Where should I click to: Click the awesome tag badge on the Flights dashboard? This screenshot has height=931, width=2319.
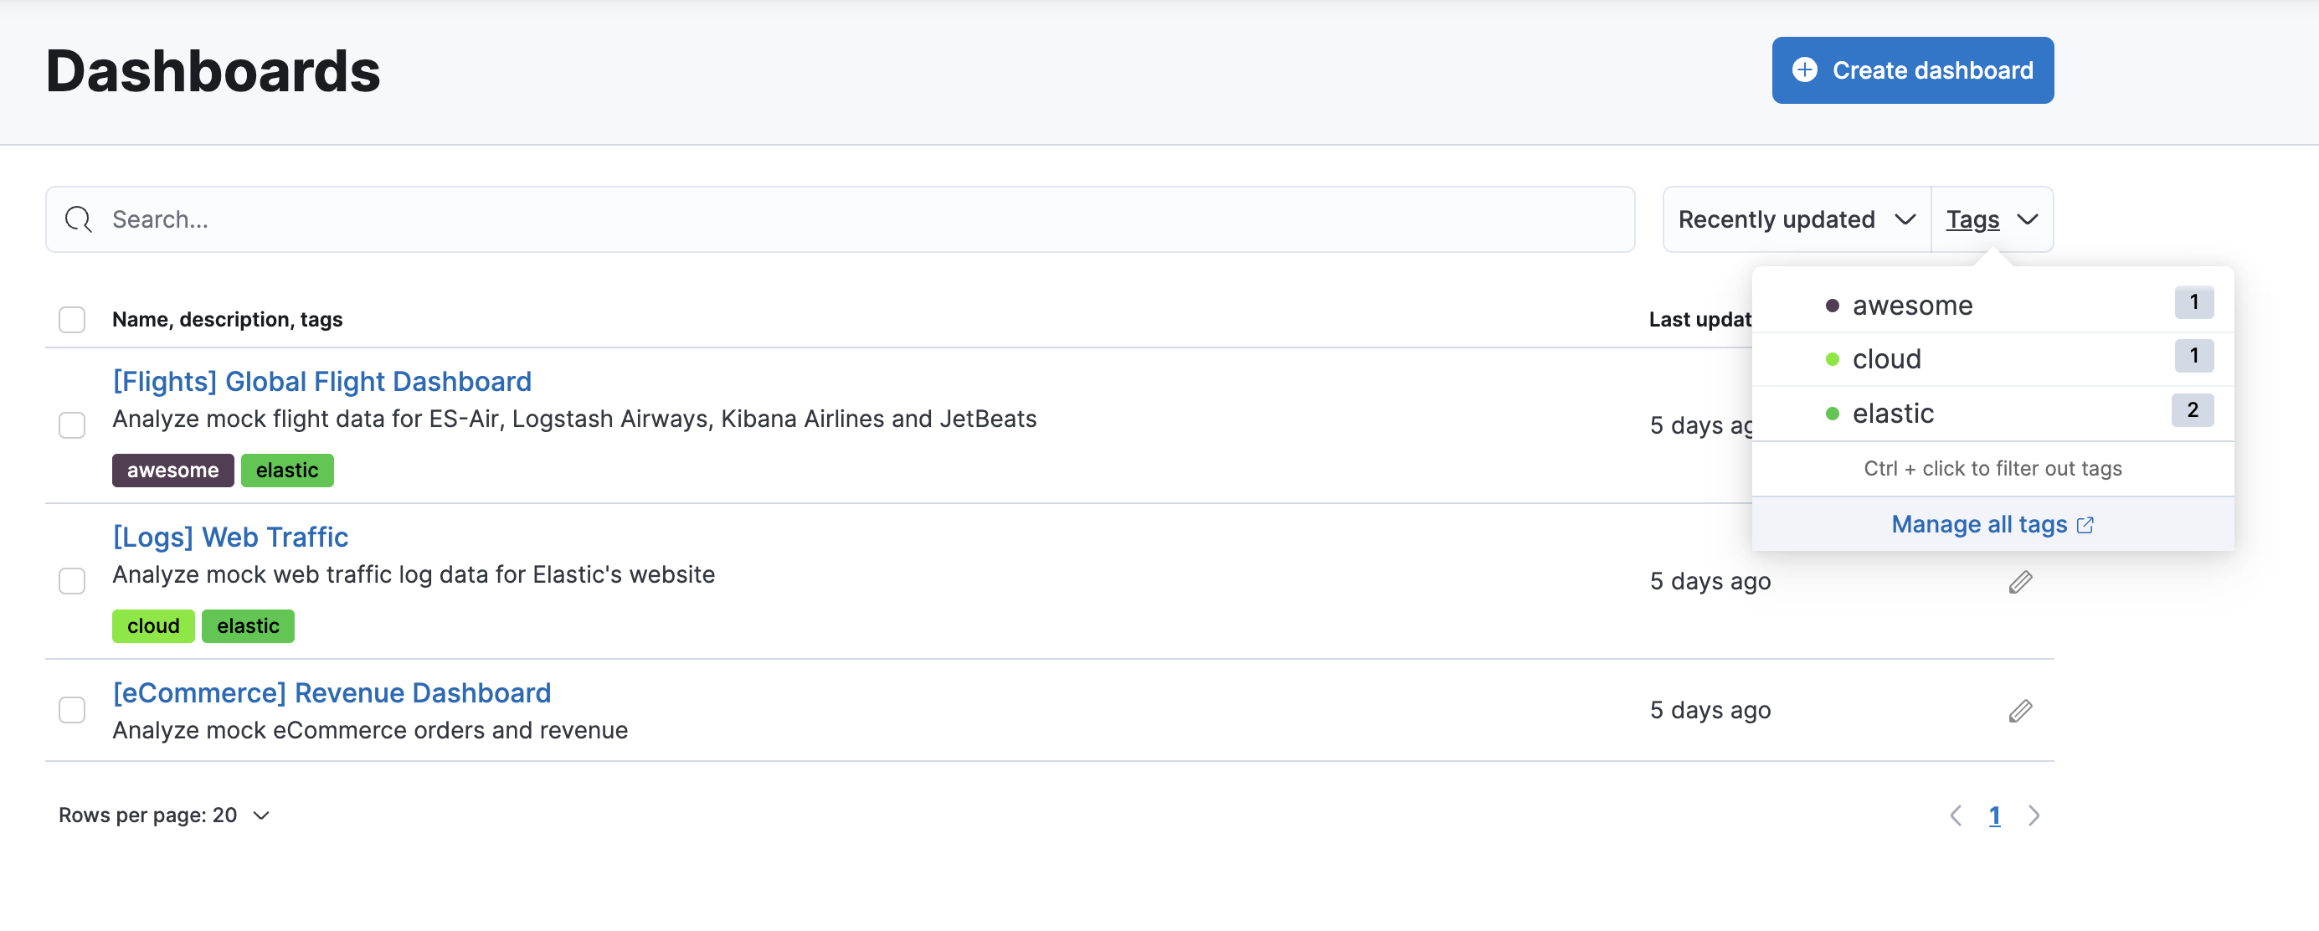coord(172,470)
